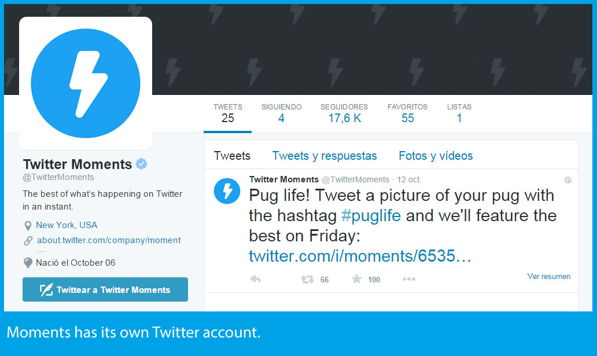This screenshot has height=356, width=597.
Task: Open the large Twitter Moments profile picture
Action: [86, 83]
